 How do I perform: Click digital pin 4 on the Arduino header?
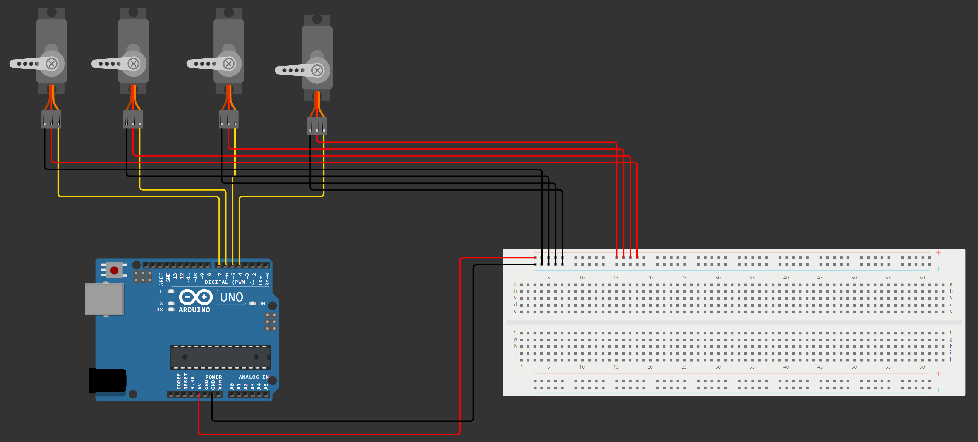(240, 265)
